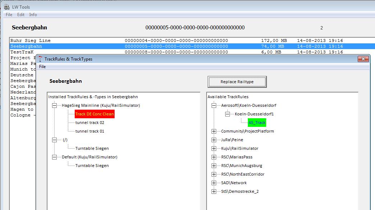Viewport: 375px width, 210px height.
Task: Expand RSC\MunichAugsburg node
Action: (x=214, y=166)
